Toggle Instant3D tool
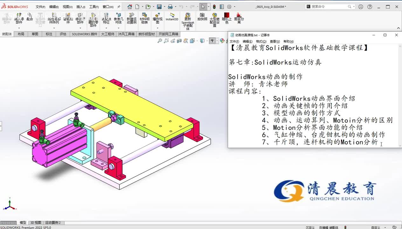The width and height of the screenshot is (402, 229). point(172,17)
